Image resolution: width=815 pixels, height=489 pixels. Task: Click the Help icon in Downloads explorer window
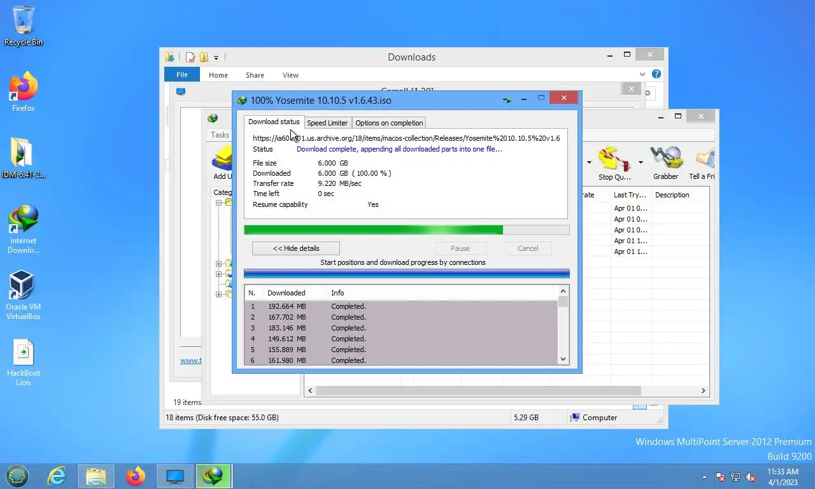click(656, 74)
